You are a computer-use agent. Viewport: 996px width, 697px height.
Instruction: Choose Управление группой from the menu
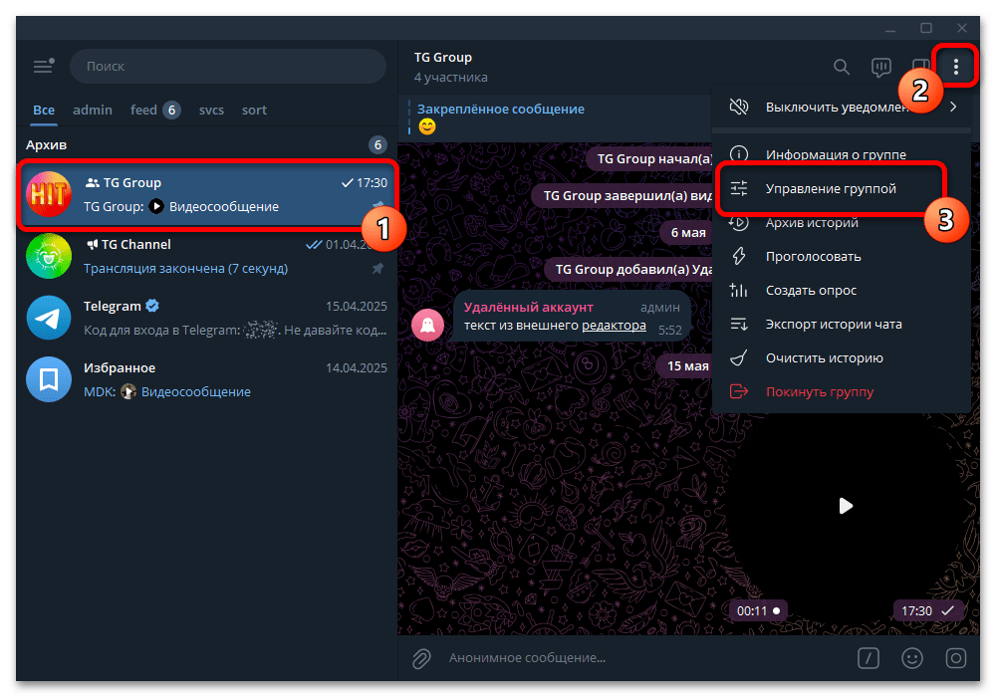pyautogui.click(x=841, y=188)
